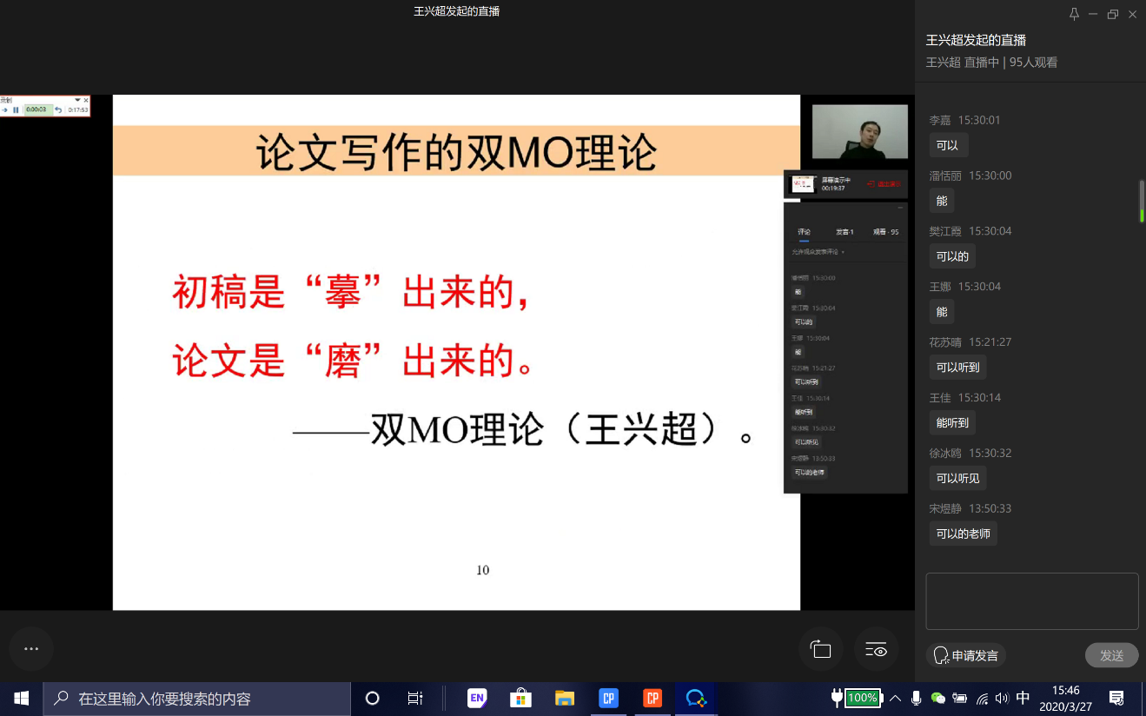
Task: Open the recording toolbar options dropdown arrow
Action: tap(77, 100)
